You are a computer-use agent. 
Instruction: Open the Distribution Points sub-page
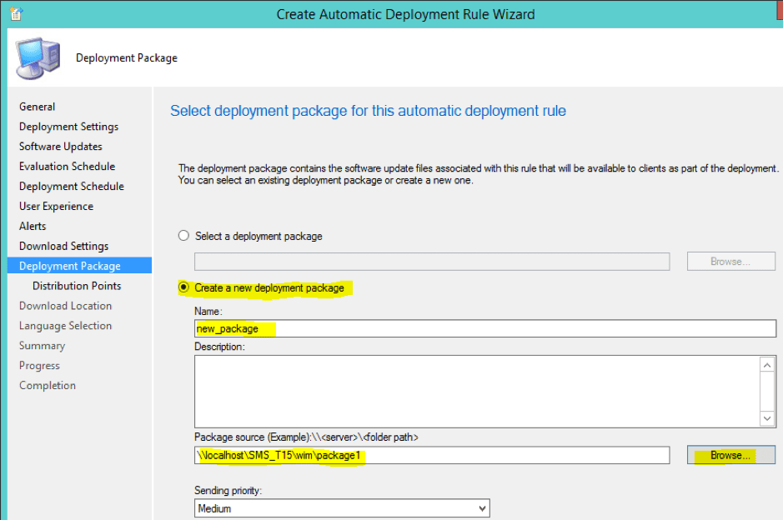(77, 286)
